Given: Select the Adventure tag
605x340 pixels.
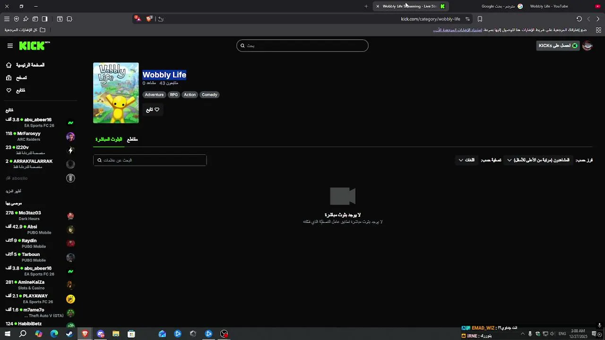Looking at the screenshot, I should tap(154, 95).
